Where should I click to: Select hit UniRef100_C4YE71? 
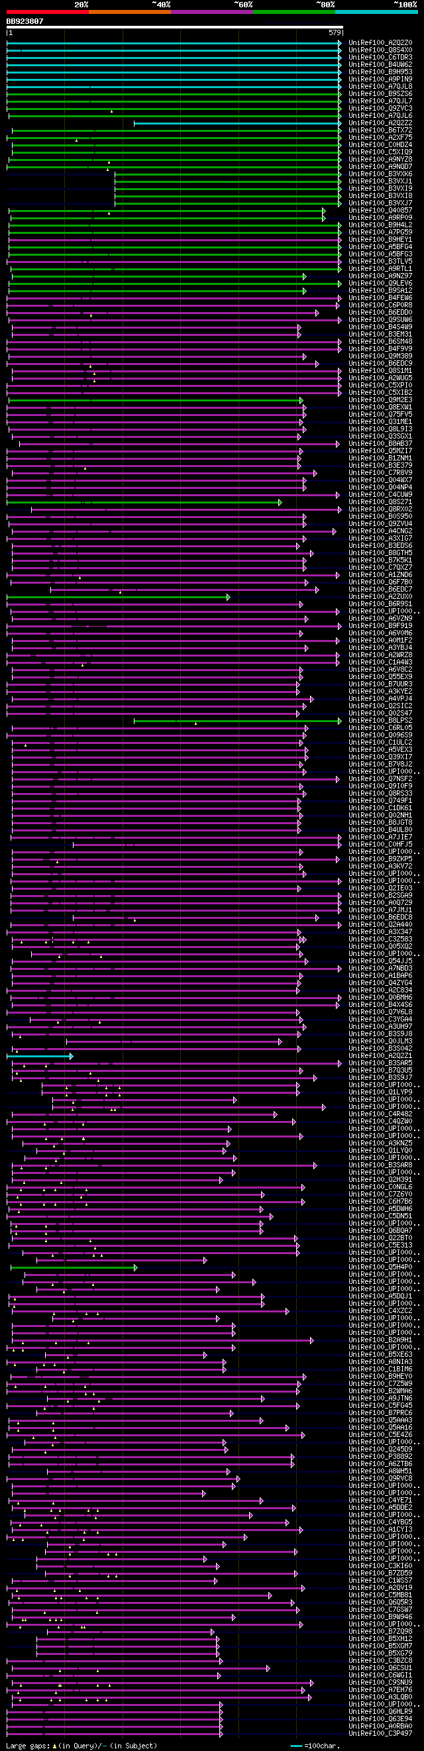(x=380, y=1501)
